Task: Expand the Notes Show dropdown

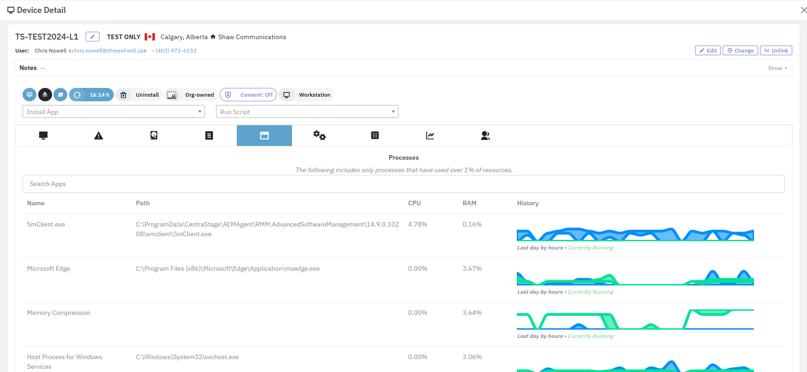Action: 778,68
